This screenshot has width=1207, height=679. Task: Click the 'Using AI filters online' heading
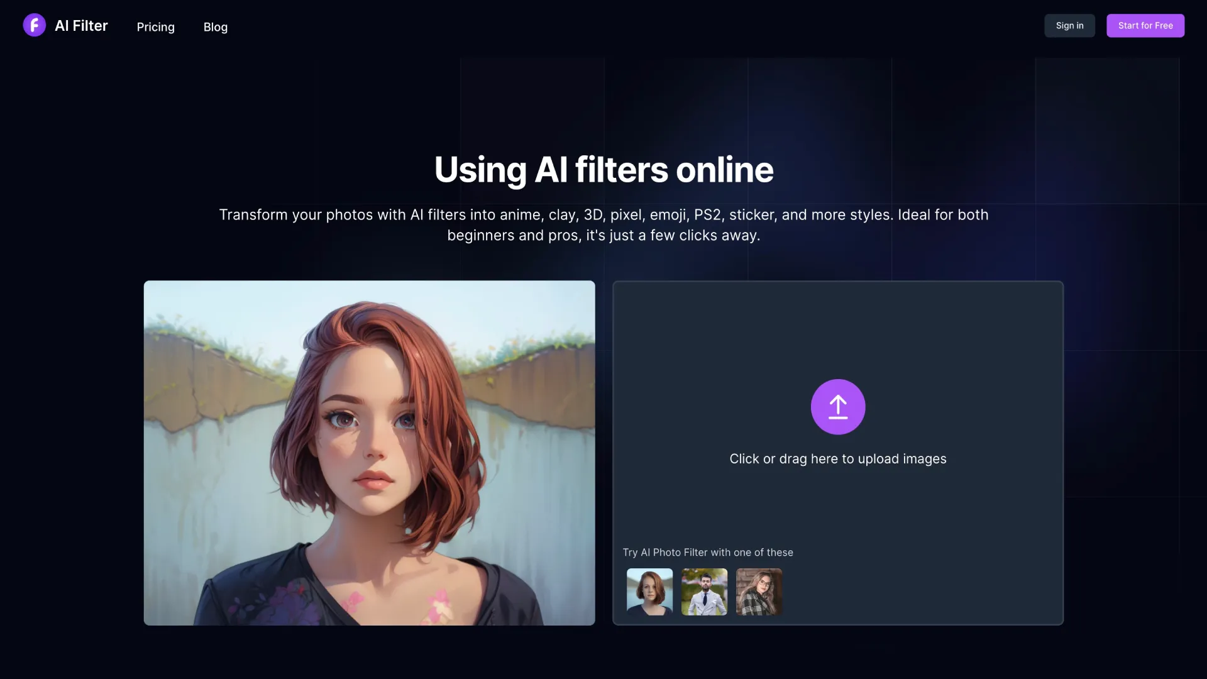603,170
